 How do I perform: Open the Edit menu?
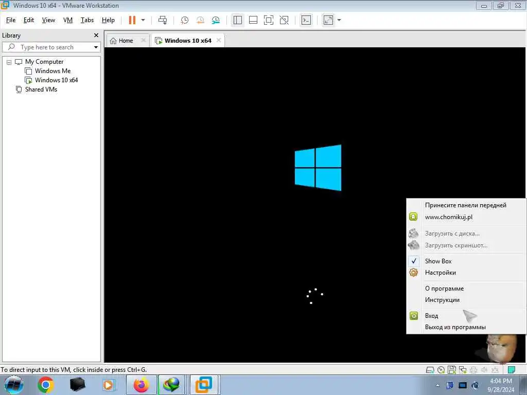click(29, 20)
